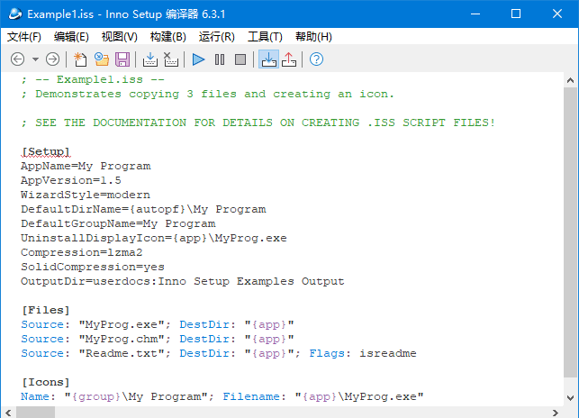This screenshot has width=579, height=418.
Task: Stop compile toolbar icon
Action: 170,59
